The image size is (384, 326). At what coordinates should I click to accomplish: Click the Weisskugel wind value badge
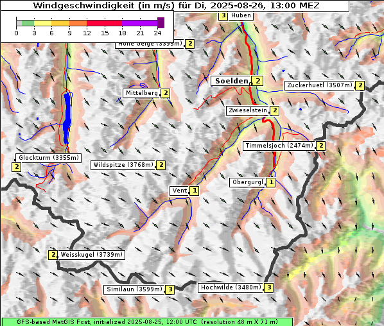coord(53,255)
